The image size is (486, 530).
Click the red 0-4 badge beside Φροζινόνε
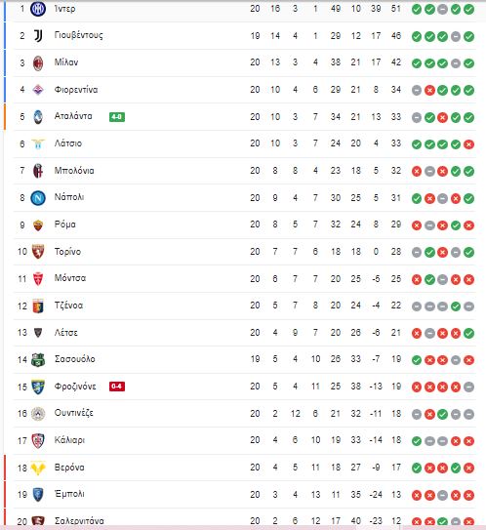[117, 387]
